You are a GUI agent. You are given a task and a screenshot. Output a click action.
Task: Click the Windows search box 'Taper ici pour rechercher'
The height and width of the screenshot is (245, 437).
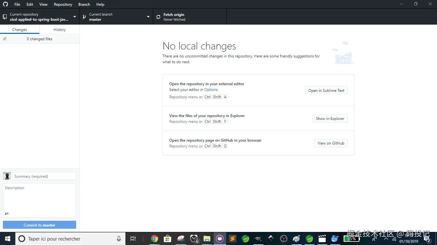[70, 239]
